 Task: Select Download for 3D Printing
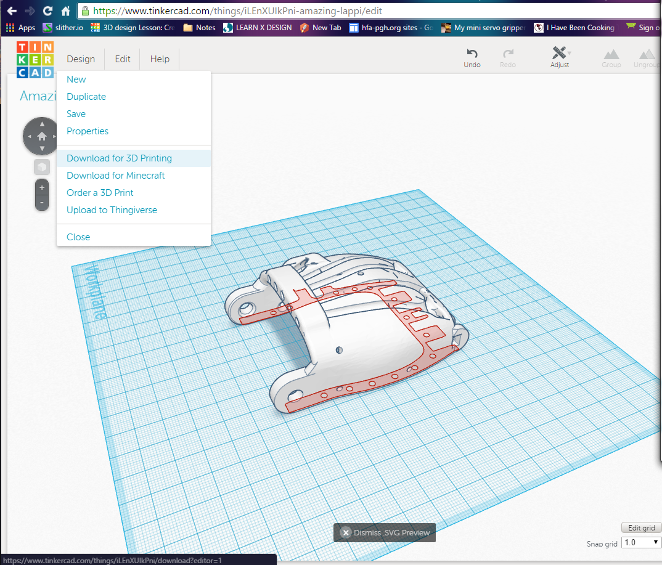click(x=133, y=158)
